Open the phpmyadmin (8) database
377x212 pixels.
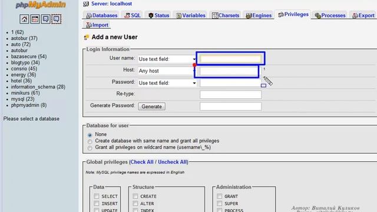(29, 105)
